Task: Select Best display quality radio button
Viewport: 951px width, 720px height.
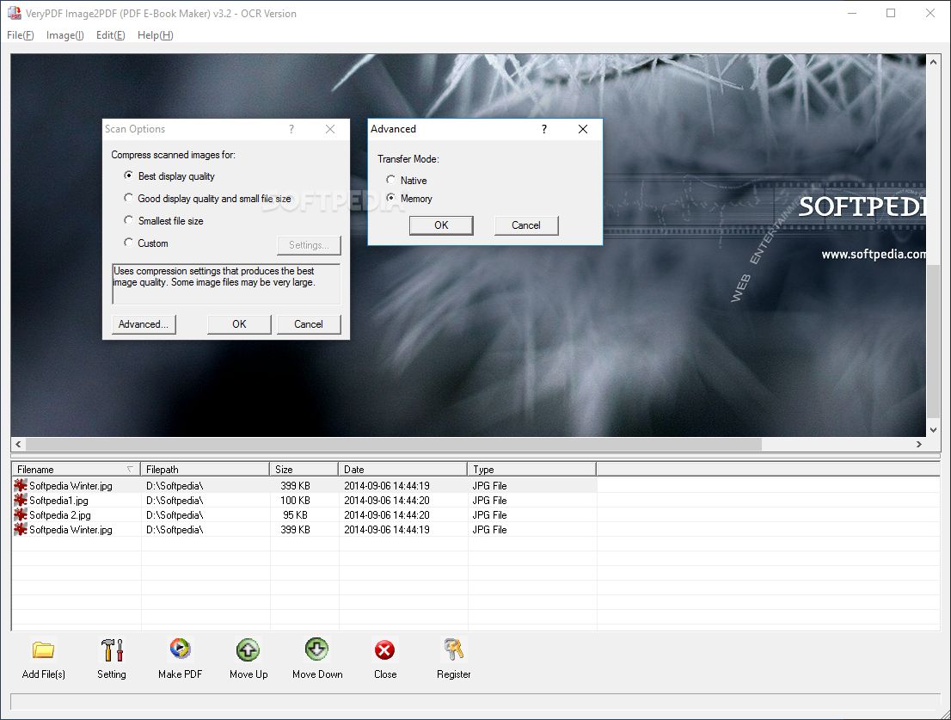Action: coord(128,175)
